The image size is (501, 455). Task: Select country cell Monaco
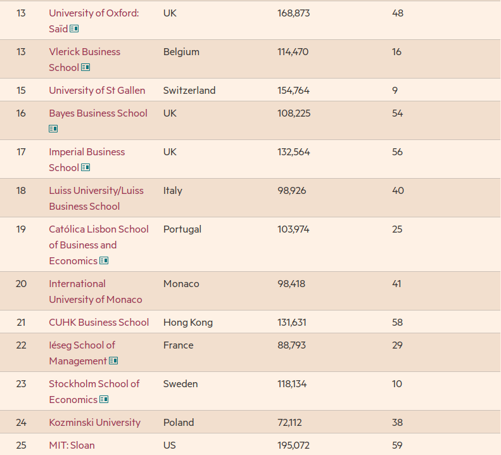coord(181,284)
